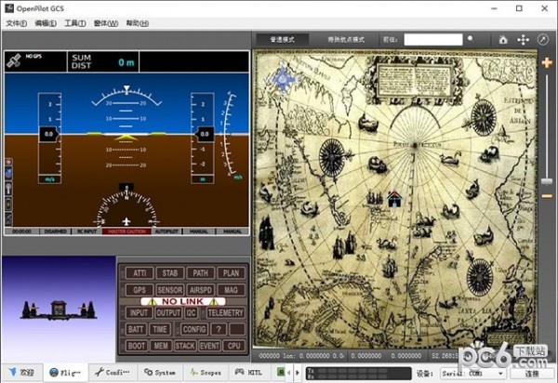This screenshot has width=558, height=383.
Task: Click the BOOT system health indicator
Action: 137,346
